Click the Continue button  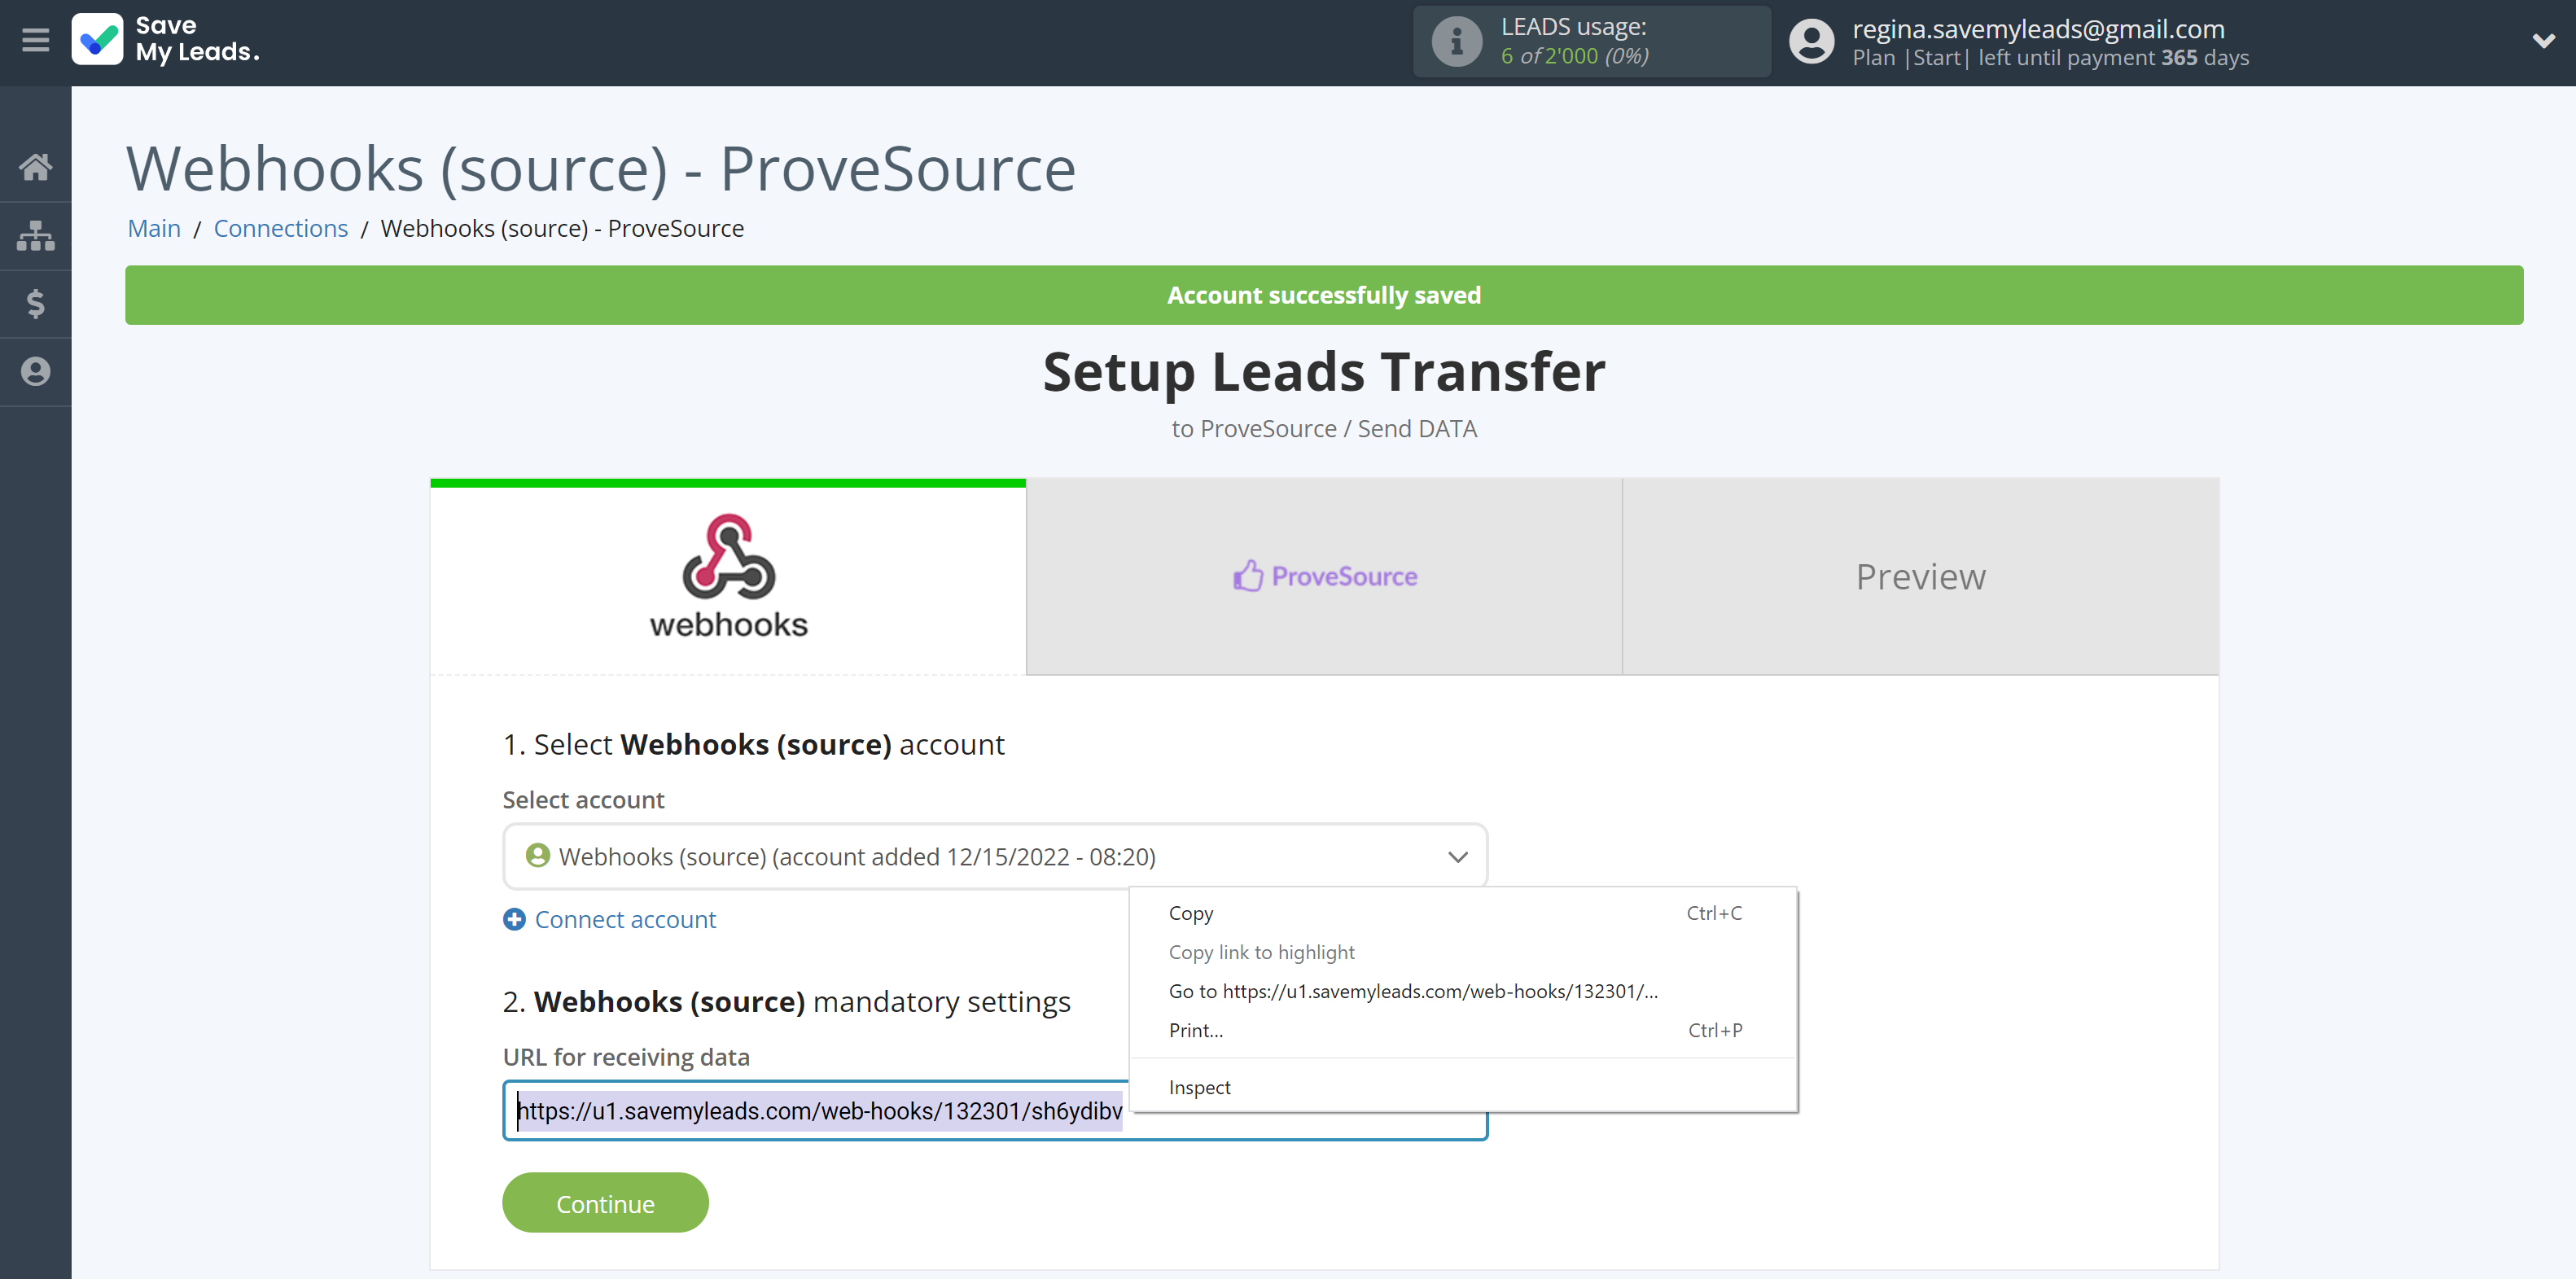click(607, 1203)
